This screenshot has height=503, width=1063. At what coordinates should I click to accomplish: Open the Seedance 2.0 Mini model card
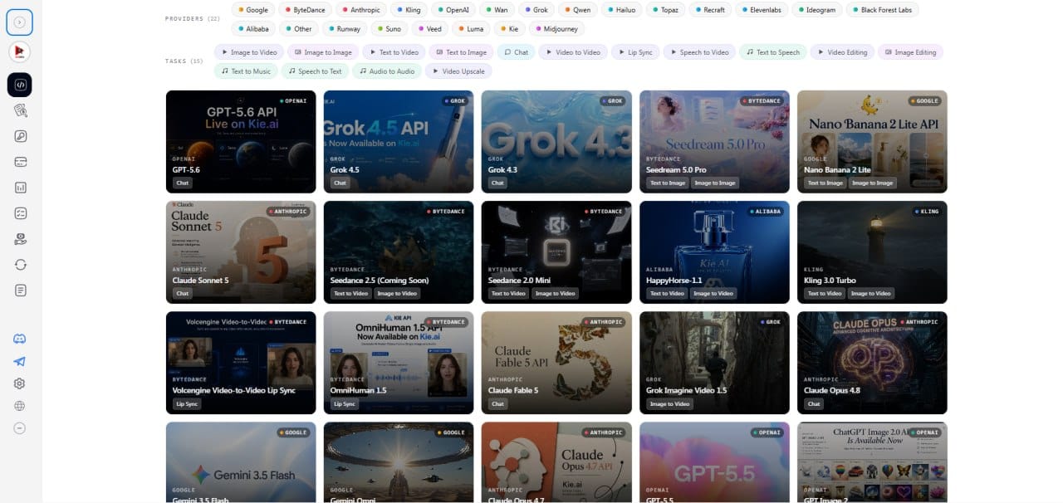click(556, 251)
